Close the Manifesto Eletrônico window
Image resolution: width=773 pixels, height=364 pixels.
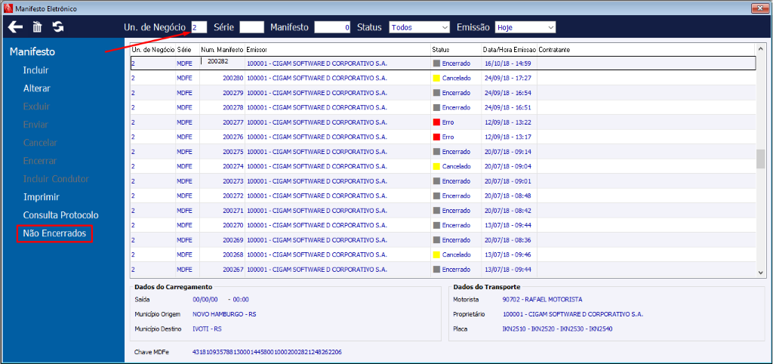760,9
